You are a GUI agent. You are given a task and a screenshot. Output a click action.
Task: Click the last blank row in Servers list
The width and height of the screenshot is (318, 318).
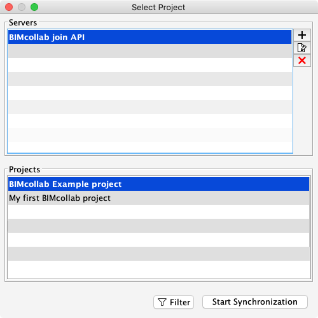click(x=150, y=147)
